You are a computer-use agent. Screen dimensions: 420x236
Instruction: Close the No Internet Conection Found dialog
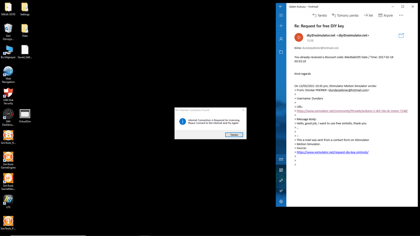tap(243, 110)
